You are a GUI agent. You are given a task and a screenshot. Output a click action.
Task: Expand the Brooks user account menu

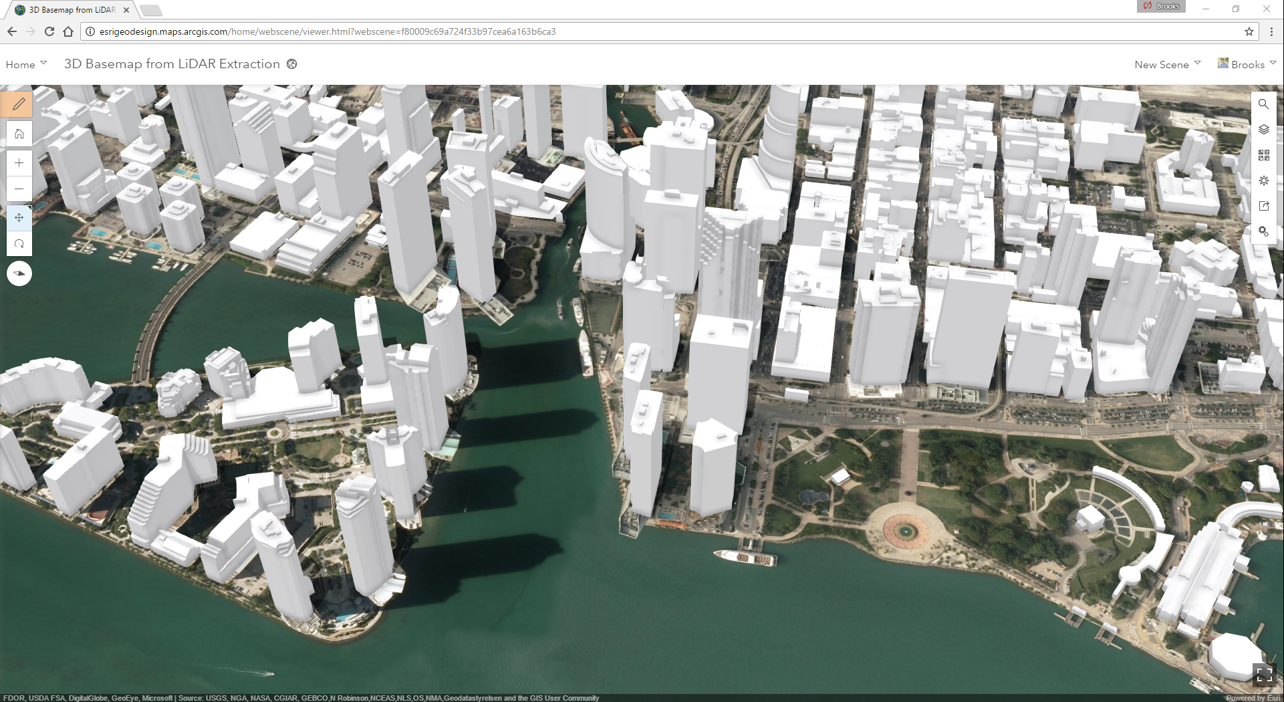coord(1247,64)
